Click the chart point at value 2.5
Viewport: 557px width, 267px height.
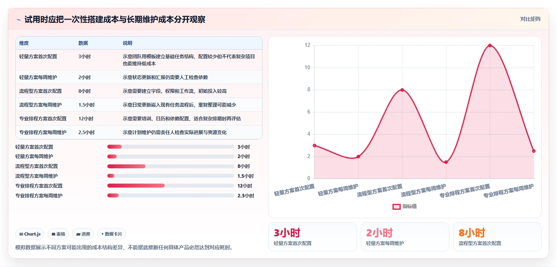[x=534, y=151]
